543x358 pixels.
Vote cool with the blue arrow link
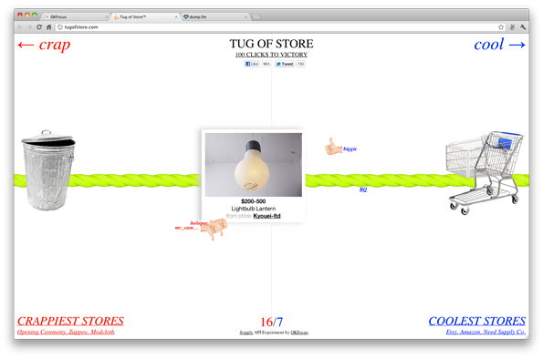(x=499, y=45)
